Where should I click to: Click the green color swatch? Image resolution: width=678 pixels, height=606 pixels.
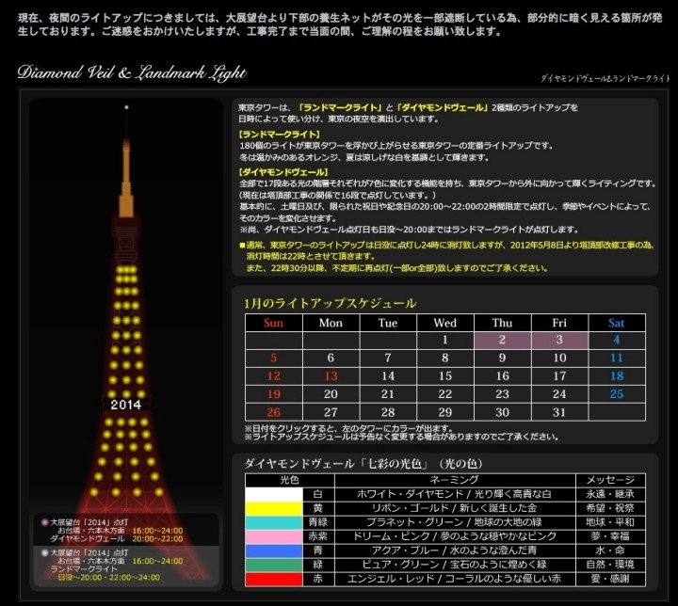point(274,565)
